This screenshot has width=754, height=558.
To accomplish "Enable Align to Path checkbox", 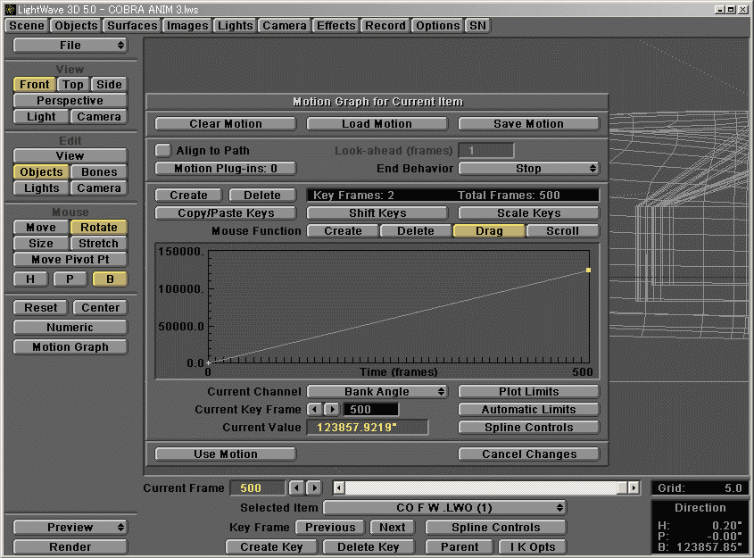I will [x=163, y=151].
